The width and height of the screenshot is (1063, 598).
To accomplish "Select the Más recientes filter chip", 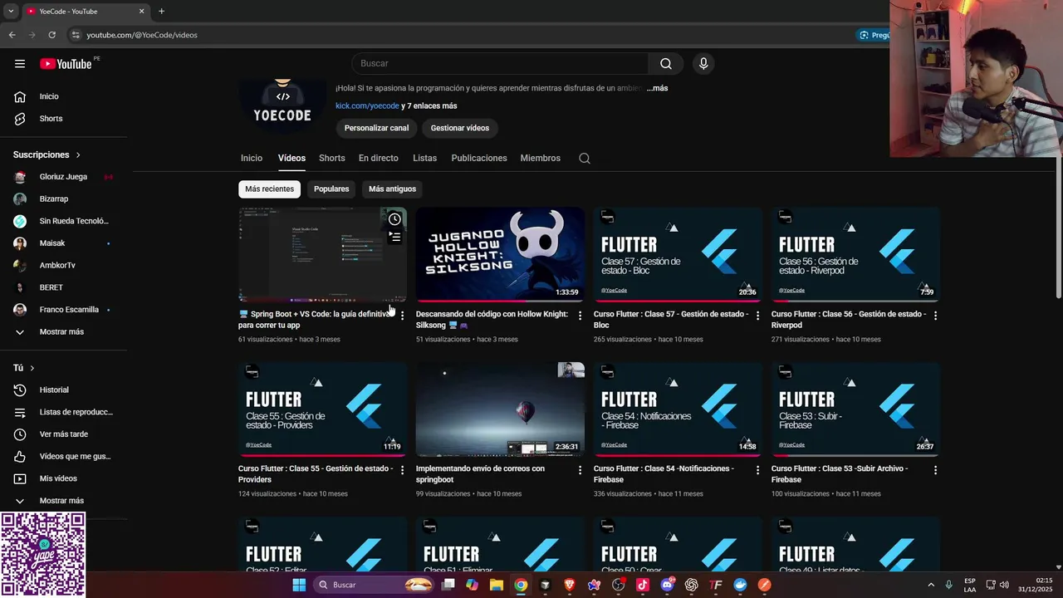I will coord(269,189).
